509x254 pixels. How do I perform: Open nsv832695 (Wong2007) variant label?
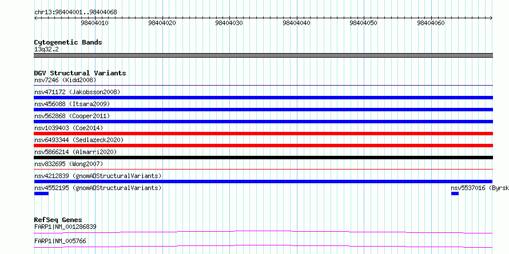click(69, 164)
